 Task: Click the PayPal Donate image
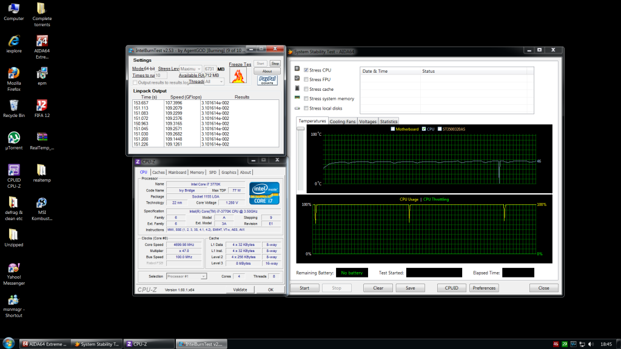point(267,79)
